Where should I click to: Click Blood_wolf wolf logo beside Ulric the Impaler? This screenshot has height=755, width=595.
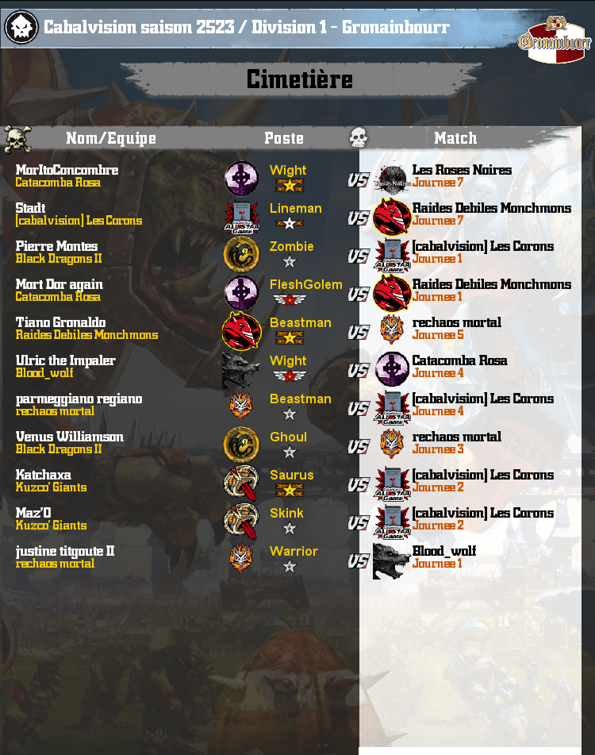pos(240,370)
